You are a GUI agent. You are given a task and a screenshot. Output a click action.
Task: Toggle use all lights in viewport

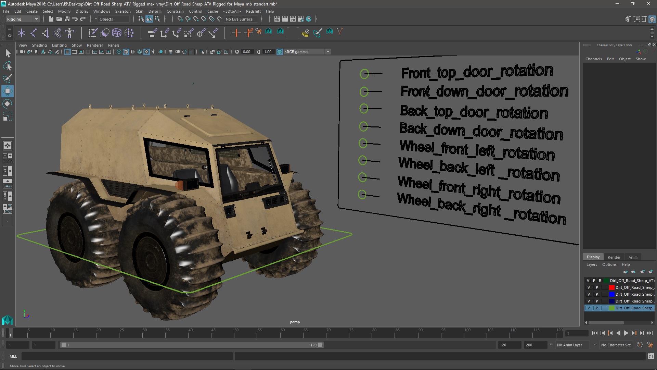point(153,52)
